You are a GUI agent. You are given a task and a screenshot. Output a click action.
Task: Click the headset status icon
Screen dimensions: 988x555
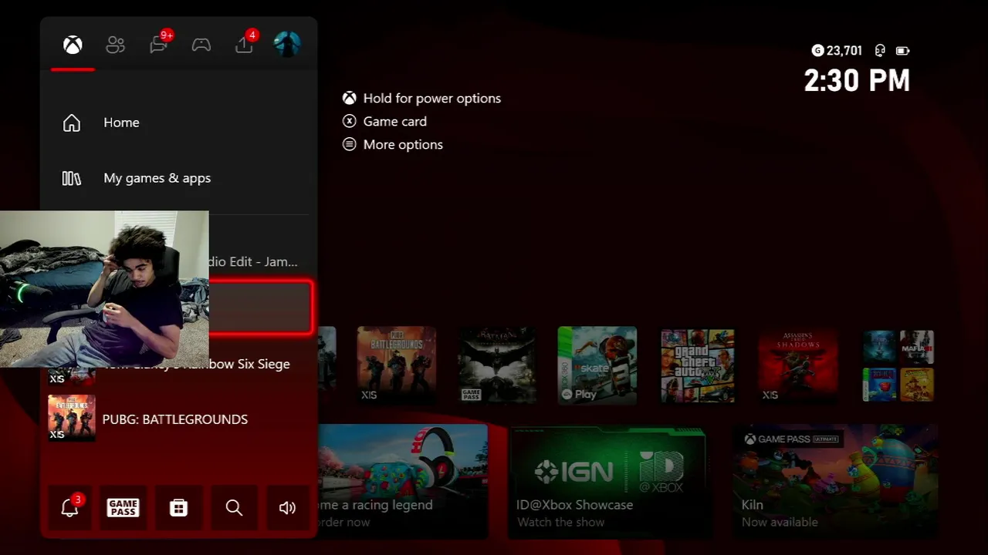[x=880, y=51]
